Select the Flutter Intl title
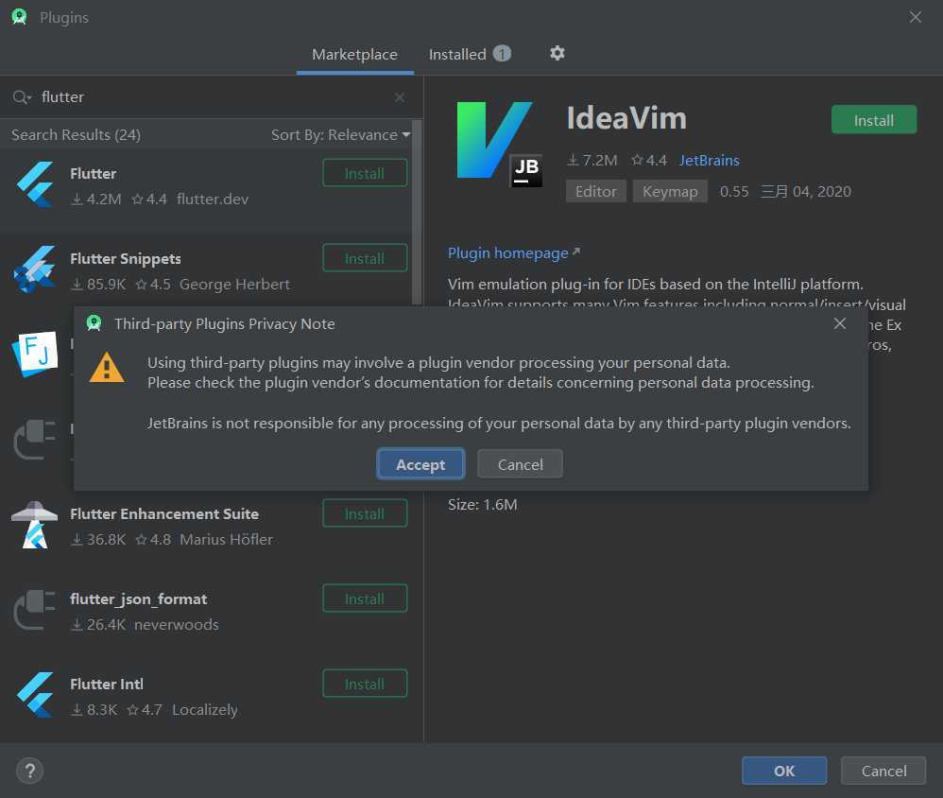The width and height of the screenshot is (943, 798). tap(107, 684)
